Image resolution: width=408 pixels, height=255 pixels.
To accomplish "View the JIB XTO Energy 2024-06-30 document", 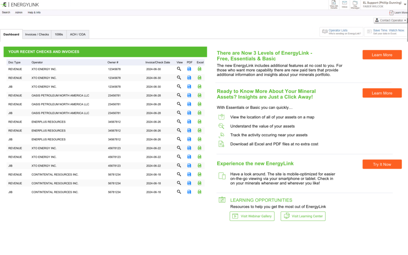I will (179, 86).
